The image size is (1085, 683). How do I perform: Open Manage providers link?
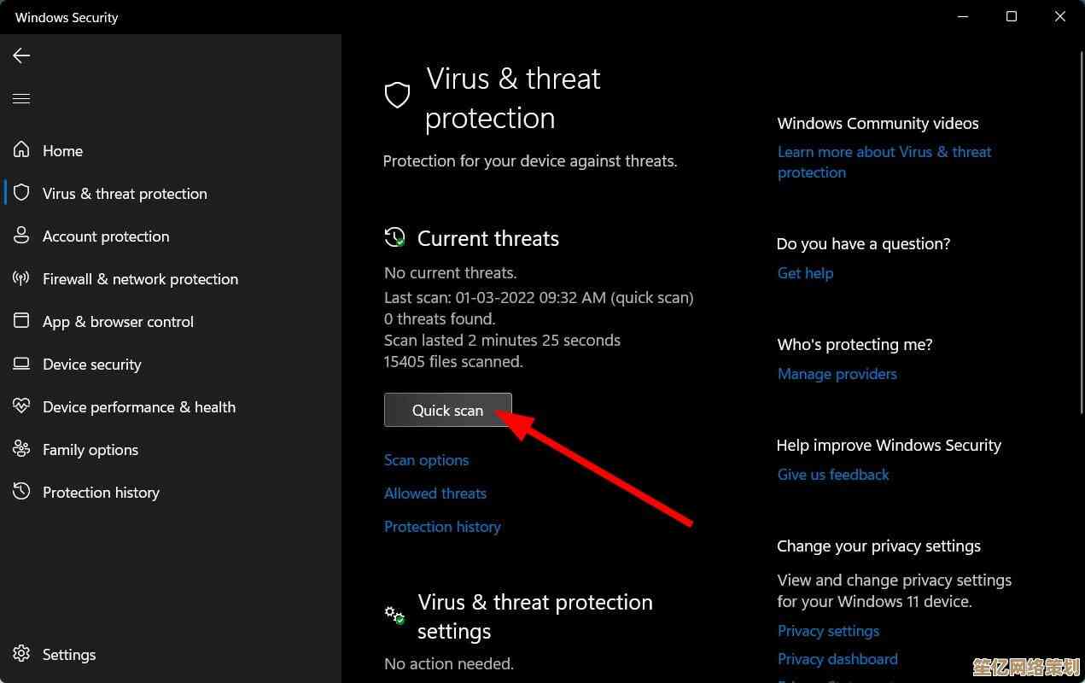coord(837,374)
